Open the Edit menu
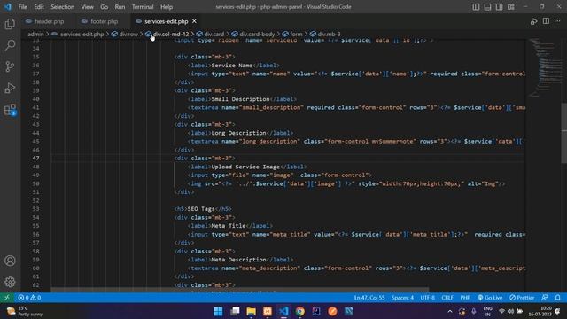The image size is (567, 319). coord(39,7)
